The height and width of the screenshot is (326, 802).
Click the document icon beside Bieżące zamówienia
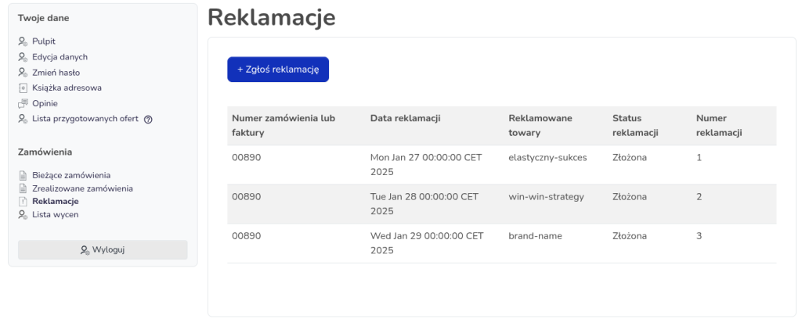tap(23, 175)
